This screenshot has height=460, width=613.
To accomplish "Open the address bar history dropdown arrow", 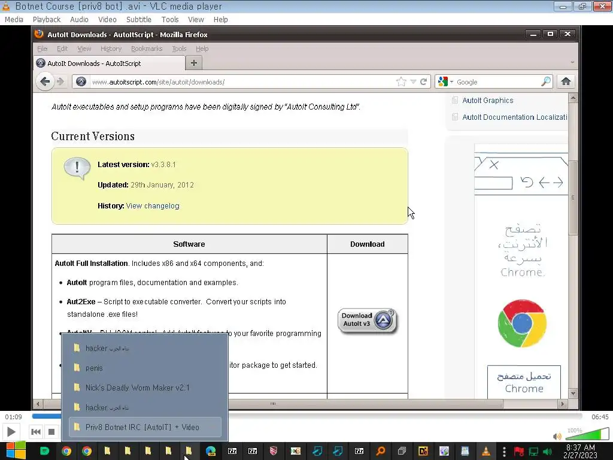I will click(x=413, y=81).
